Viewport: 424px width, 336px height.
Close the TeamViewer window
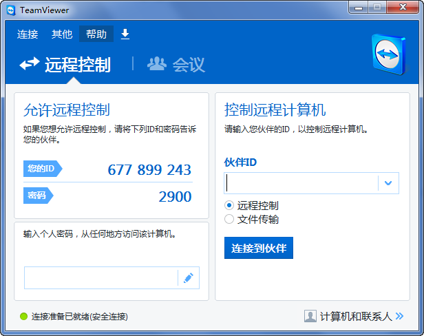click(x=403, y=8)
